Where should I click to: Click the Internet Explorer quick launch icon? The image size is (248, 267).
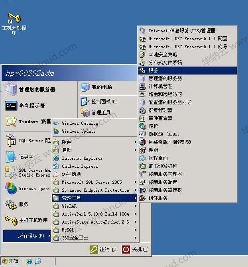pos(29,261)
